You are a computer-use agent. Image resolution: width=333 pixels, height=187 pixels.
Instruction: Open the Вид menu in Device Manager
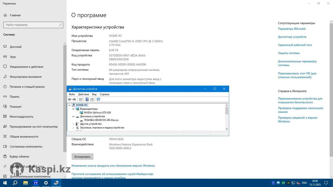[x=94, y=94]
